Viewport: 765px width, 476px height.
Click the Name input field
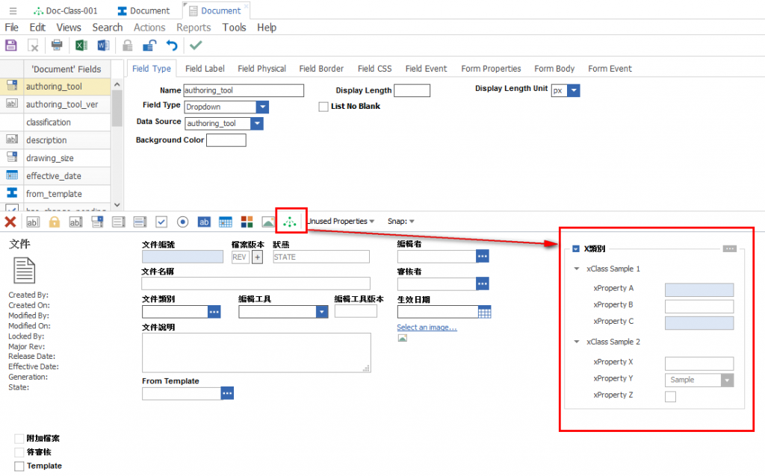(x=244, y=90)
